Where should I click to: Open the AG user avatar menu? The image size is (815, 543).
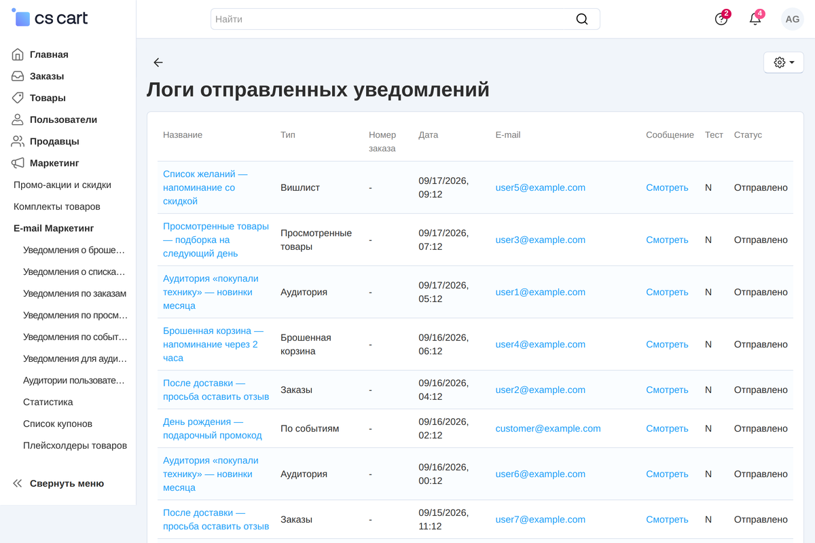(x=793, y=19)
